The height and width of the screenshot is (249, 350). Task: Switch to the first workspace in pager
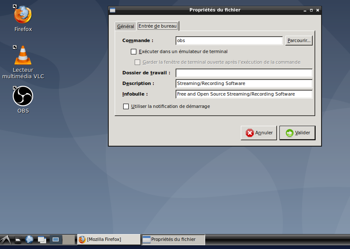point(56,240)
